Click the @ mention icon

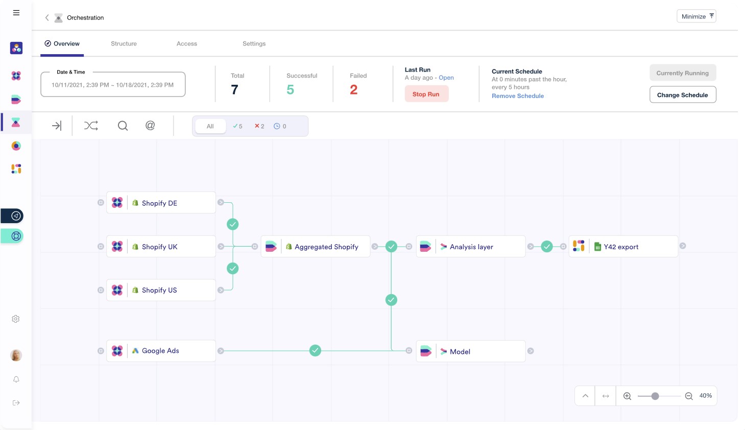(150, 126)
